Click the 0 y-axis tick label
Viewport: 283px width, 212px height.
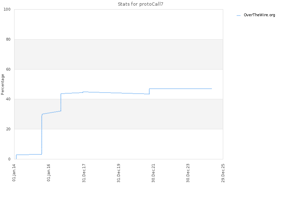10,159
